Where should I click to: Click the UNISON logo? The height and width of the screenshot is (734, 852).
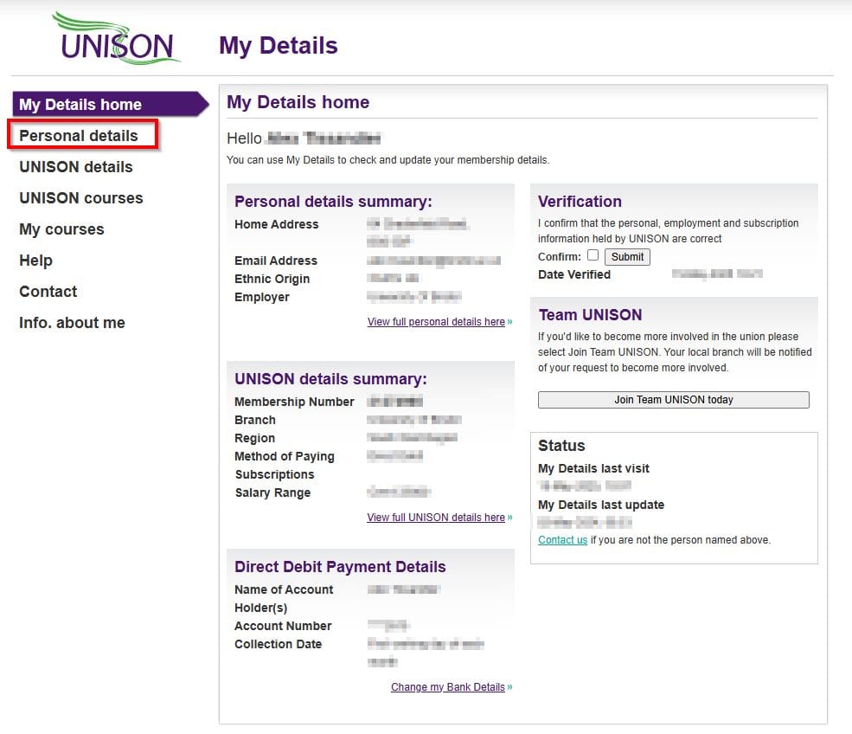tap(116, 39)
